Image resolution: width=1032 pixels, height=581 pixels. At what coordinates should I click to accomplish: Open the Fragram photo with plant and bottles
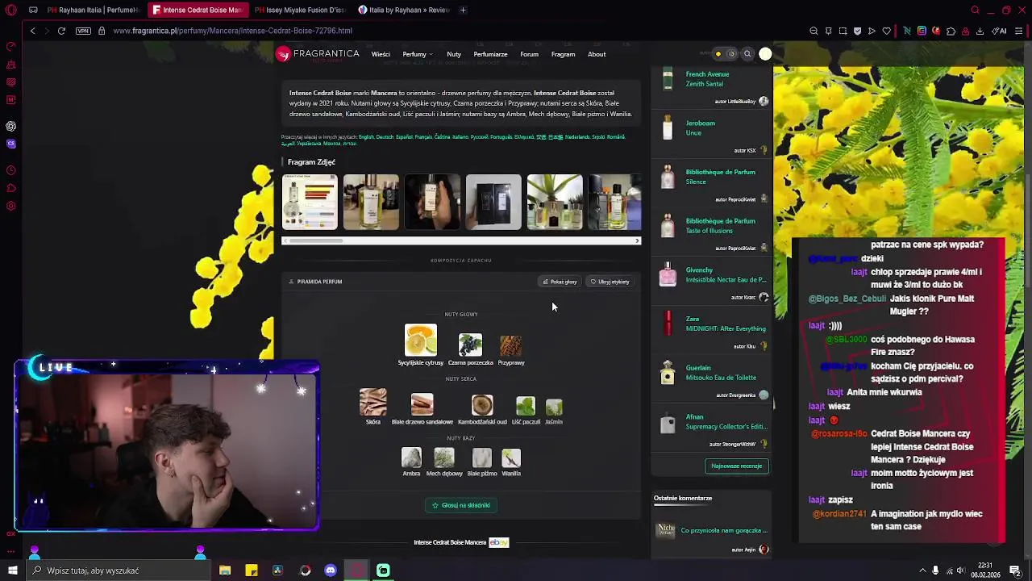555,202
